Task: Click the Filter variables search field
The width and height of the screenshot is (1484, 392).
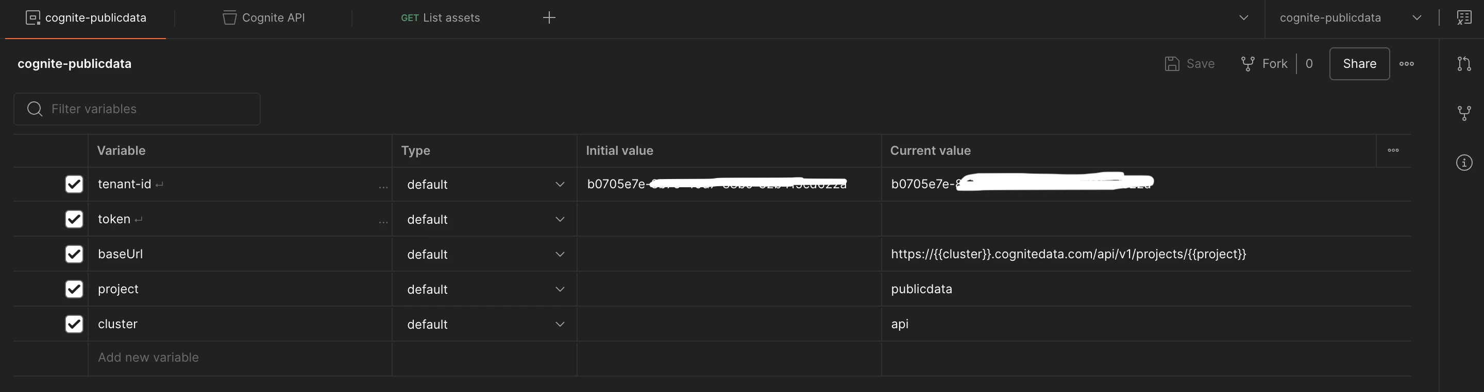Action: click(x=137, y=109)
